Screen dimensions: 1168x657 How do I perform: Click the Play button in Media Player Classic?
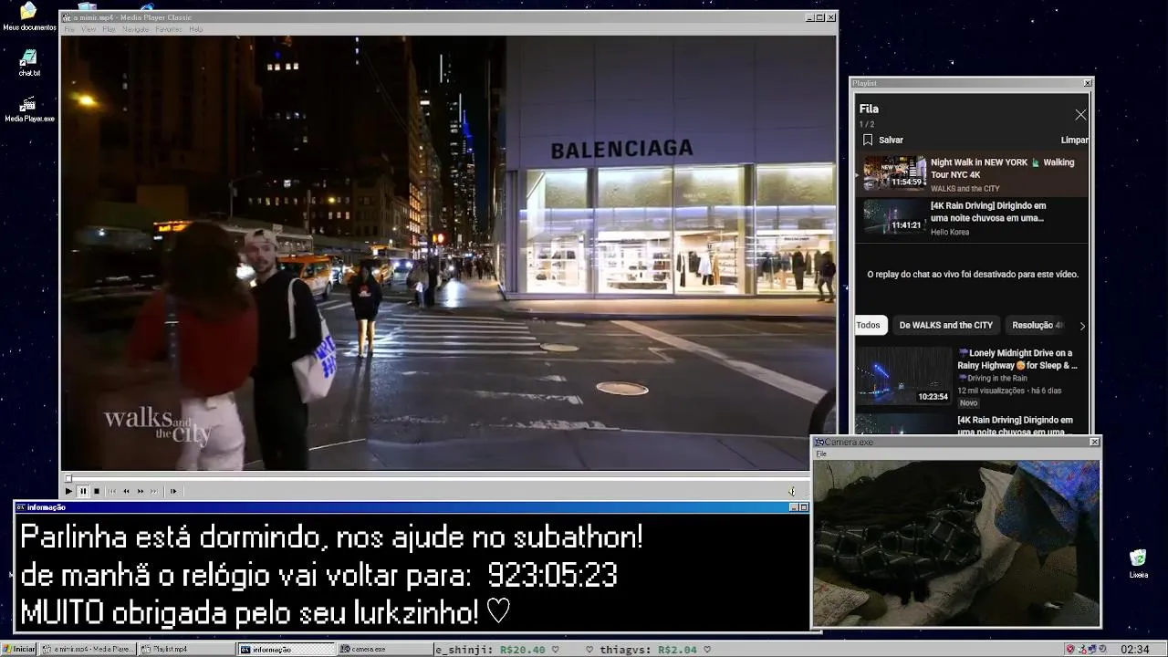tap(68, 491)
